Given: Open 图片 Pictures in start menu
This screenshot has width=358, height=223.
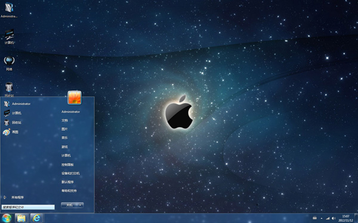Looking at the screenshot, I should pyautogui.click(x=64, y=129).
